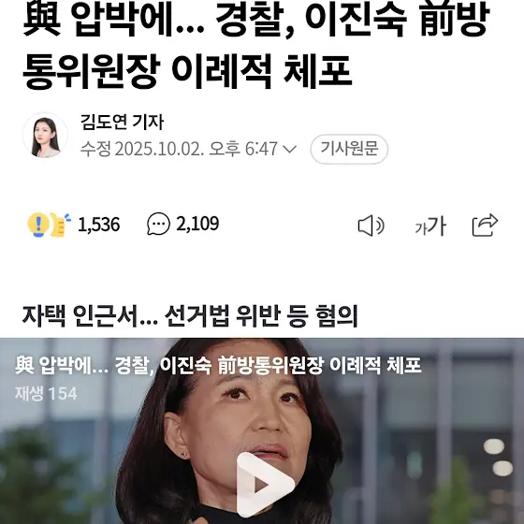Play the embedded news video

[266, 485]
